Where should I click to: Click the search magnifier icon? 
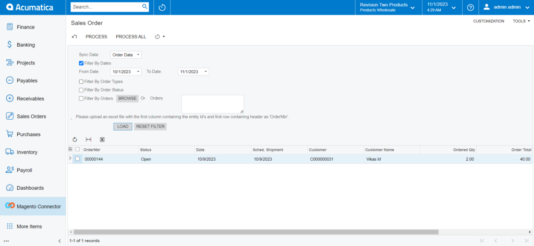pos(144,6)
